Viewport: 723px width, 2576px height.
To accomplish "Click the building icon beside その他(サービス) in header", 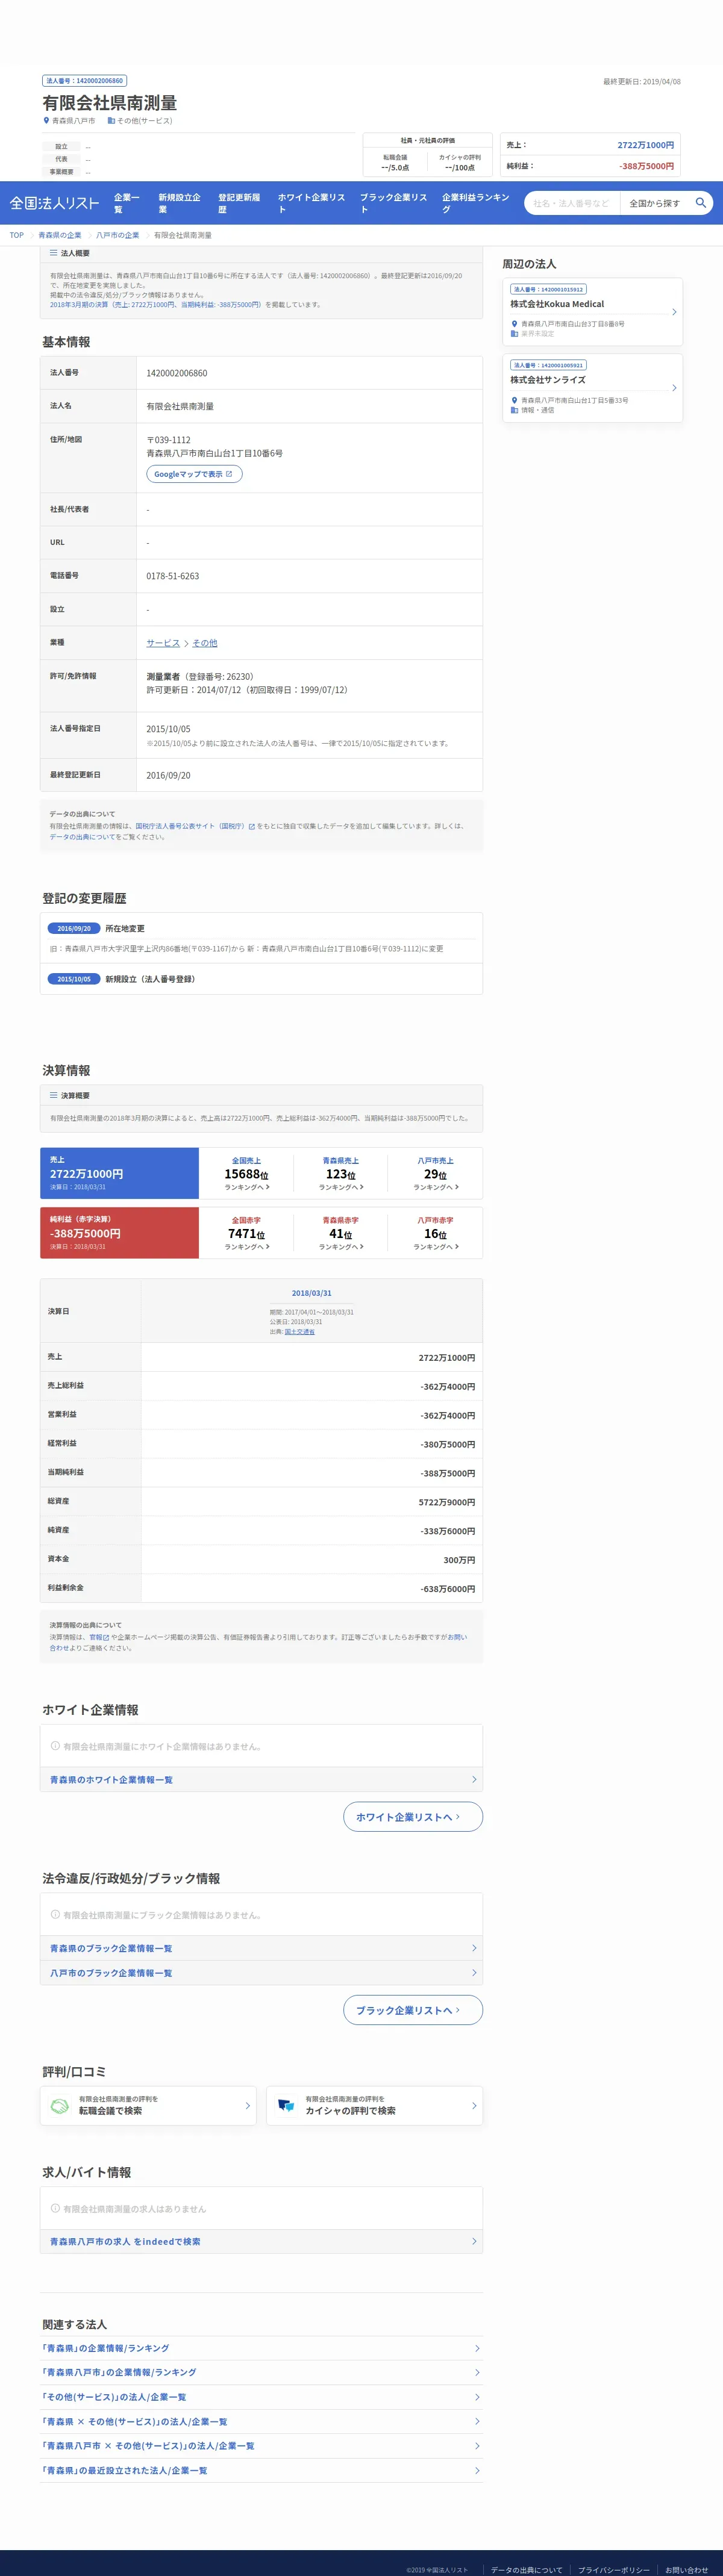I will pyautogui.click(x=111, y=121).
